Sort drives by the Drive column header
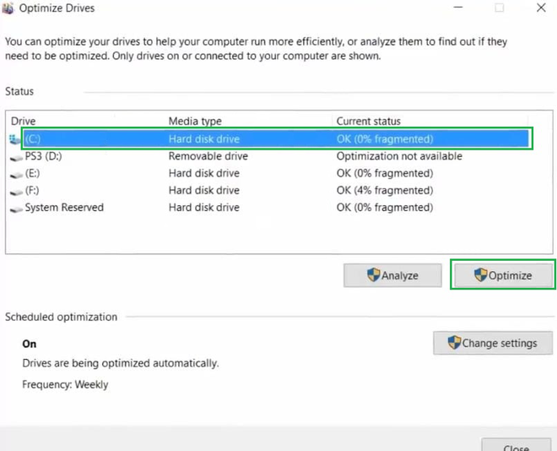Image resolution: width=557 pixels, height=451 pixels. [x=24, y=122]
